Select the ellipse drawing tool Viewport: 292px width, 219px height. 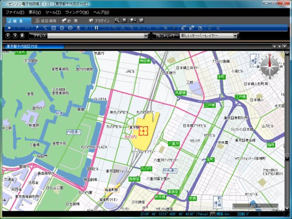click(70, 28)
